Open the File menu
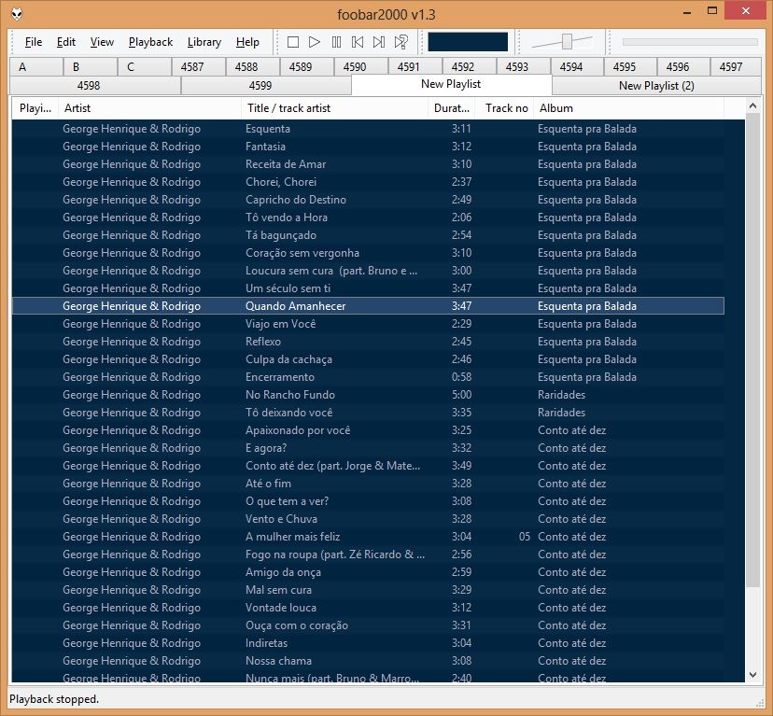Screen dimensions: 773x716 (34, 42)
